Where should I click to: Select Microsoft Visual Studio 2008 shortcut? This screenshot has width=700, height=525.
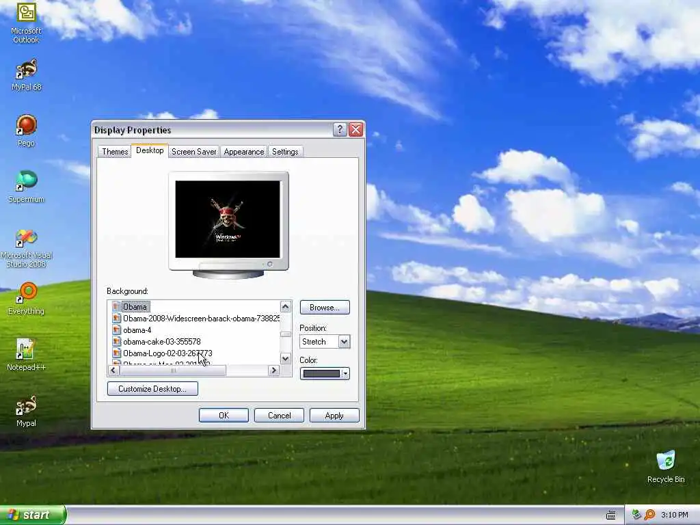[26, 248]
